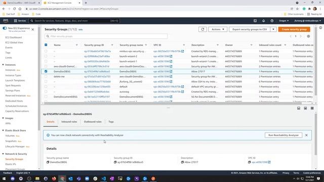Refresh the security groups list
Screen dimensions: 324x182
202,29
